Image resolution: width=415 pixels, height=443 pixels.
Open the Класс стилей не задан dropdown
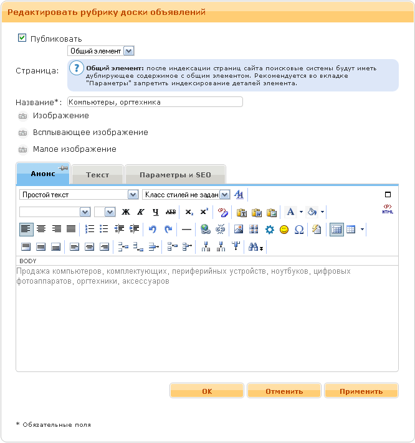click(x=186, y=195)
